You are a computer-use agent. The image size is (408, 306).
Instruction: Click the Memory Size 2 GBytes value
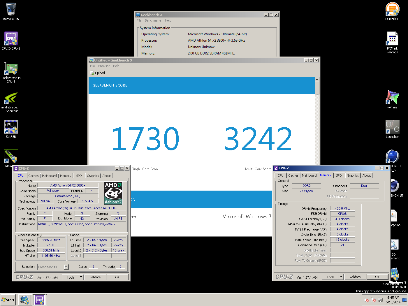pos(306,191)
